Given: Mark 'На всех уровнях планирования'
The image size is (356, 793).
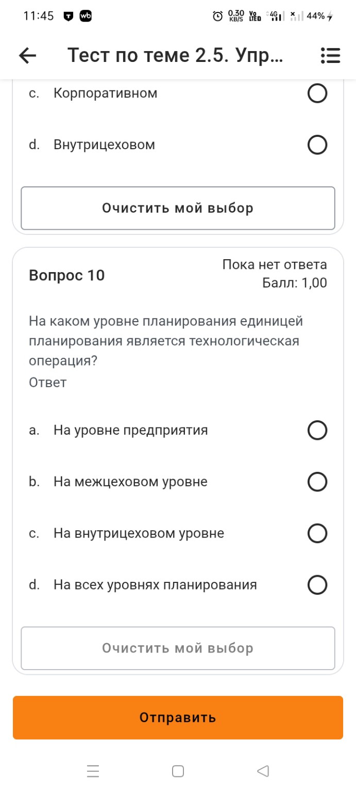Looking at the screenshot, I should point(318,585).
